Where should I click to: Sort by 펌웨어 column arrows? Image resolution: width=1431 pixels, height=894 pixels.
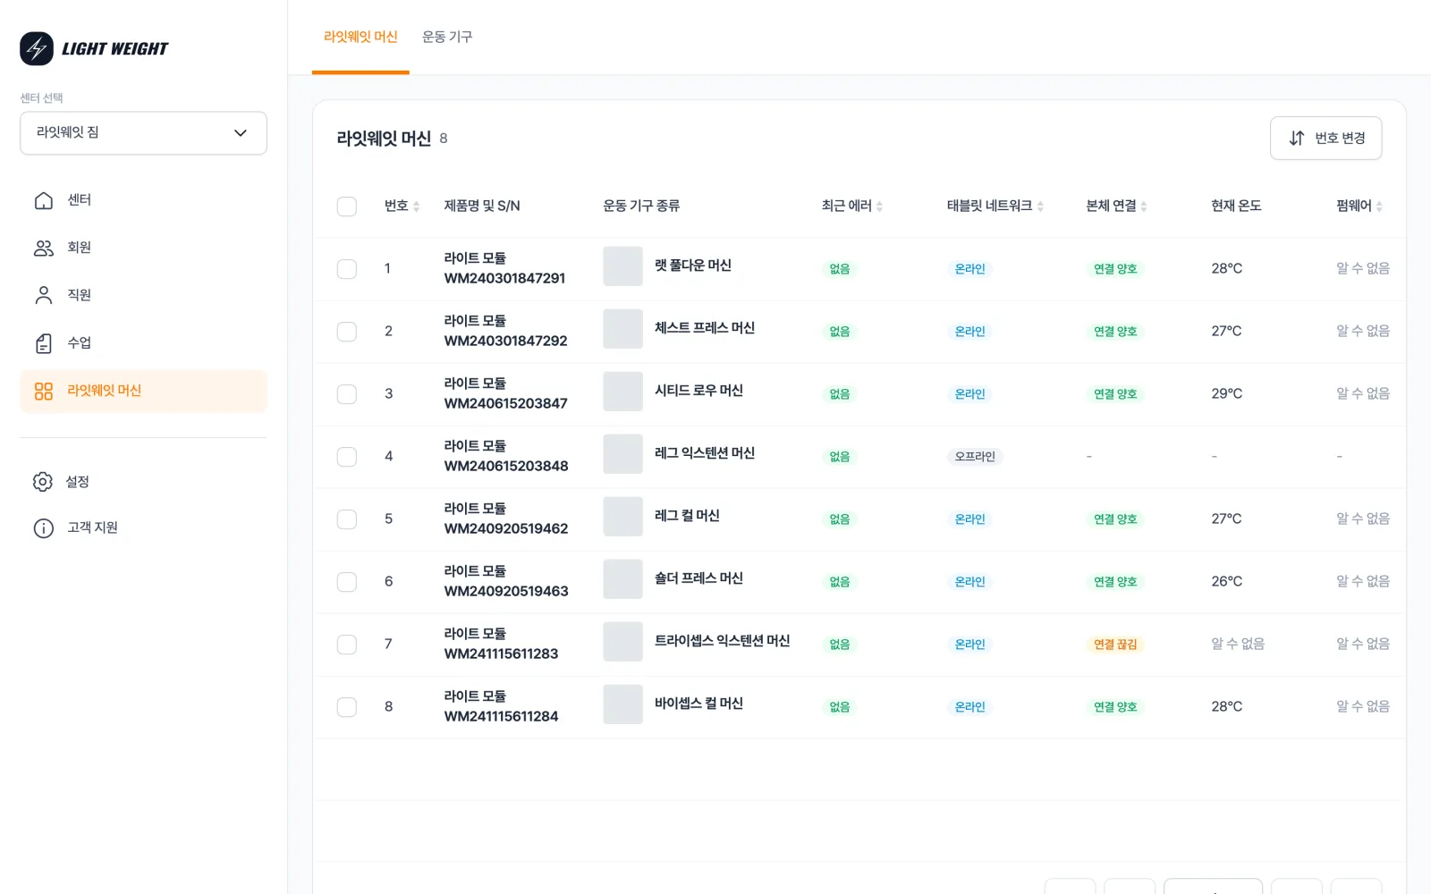pyautogui.click(x=1379, y=207)
